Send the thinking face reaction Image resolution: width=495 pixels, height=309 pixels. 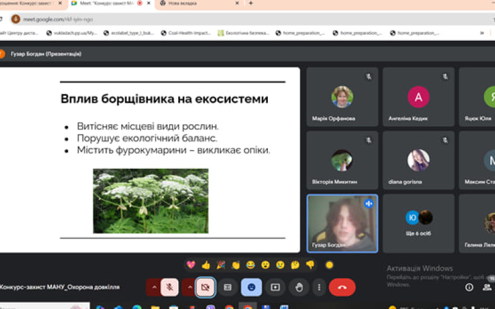point(295,265)
